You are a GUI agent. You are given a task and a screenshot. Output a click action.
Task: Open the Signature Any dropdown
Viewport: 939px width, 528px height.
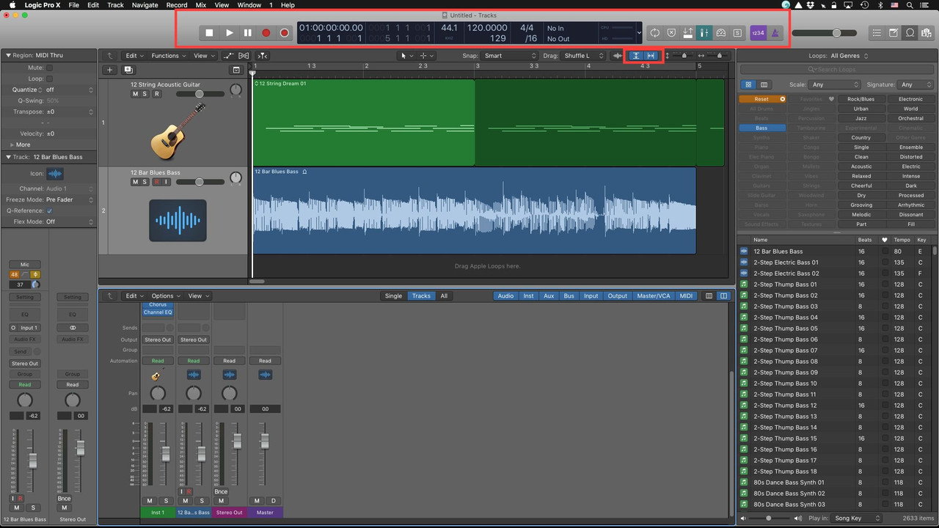(916, 85)
